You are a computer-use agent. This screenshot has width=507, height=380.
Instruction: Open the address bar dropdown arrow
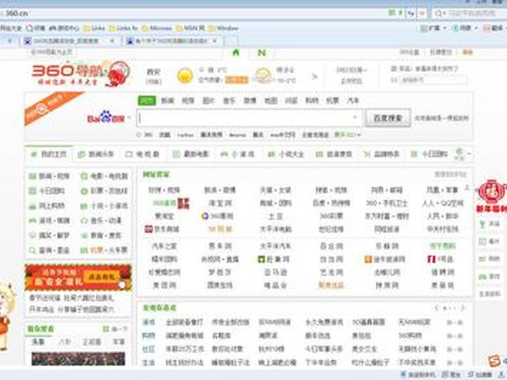pos(421,13)
